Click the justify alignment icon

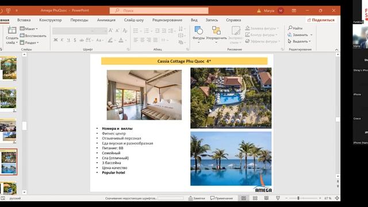click(x=155, y=40)
